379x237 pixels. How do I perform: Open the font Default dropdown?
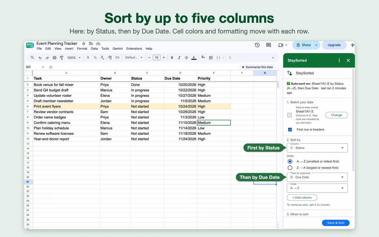click(x=134, y=57)
